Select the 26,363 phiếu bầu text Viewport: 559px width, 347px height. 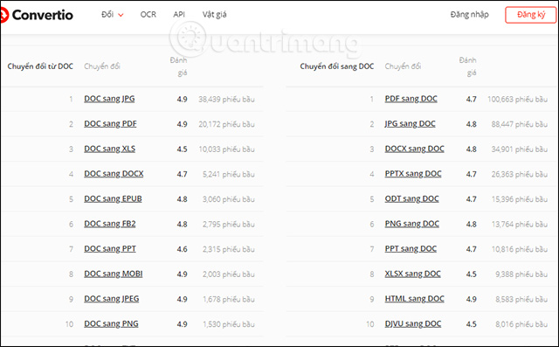point(520,174)
